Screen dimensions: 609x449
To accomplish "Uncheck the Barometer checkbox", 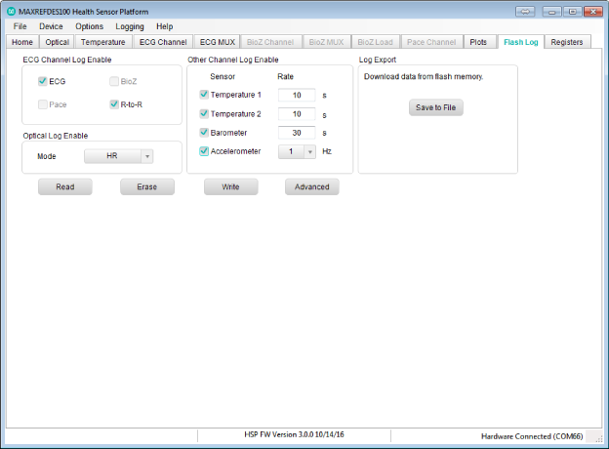I will click(x=204, y=133).
